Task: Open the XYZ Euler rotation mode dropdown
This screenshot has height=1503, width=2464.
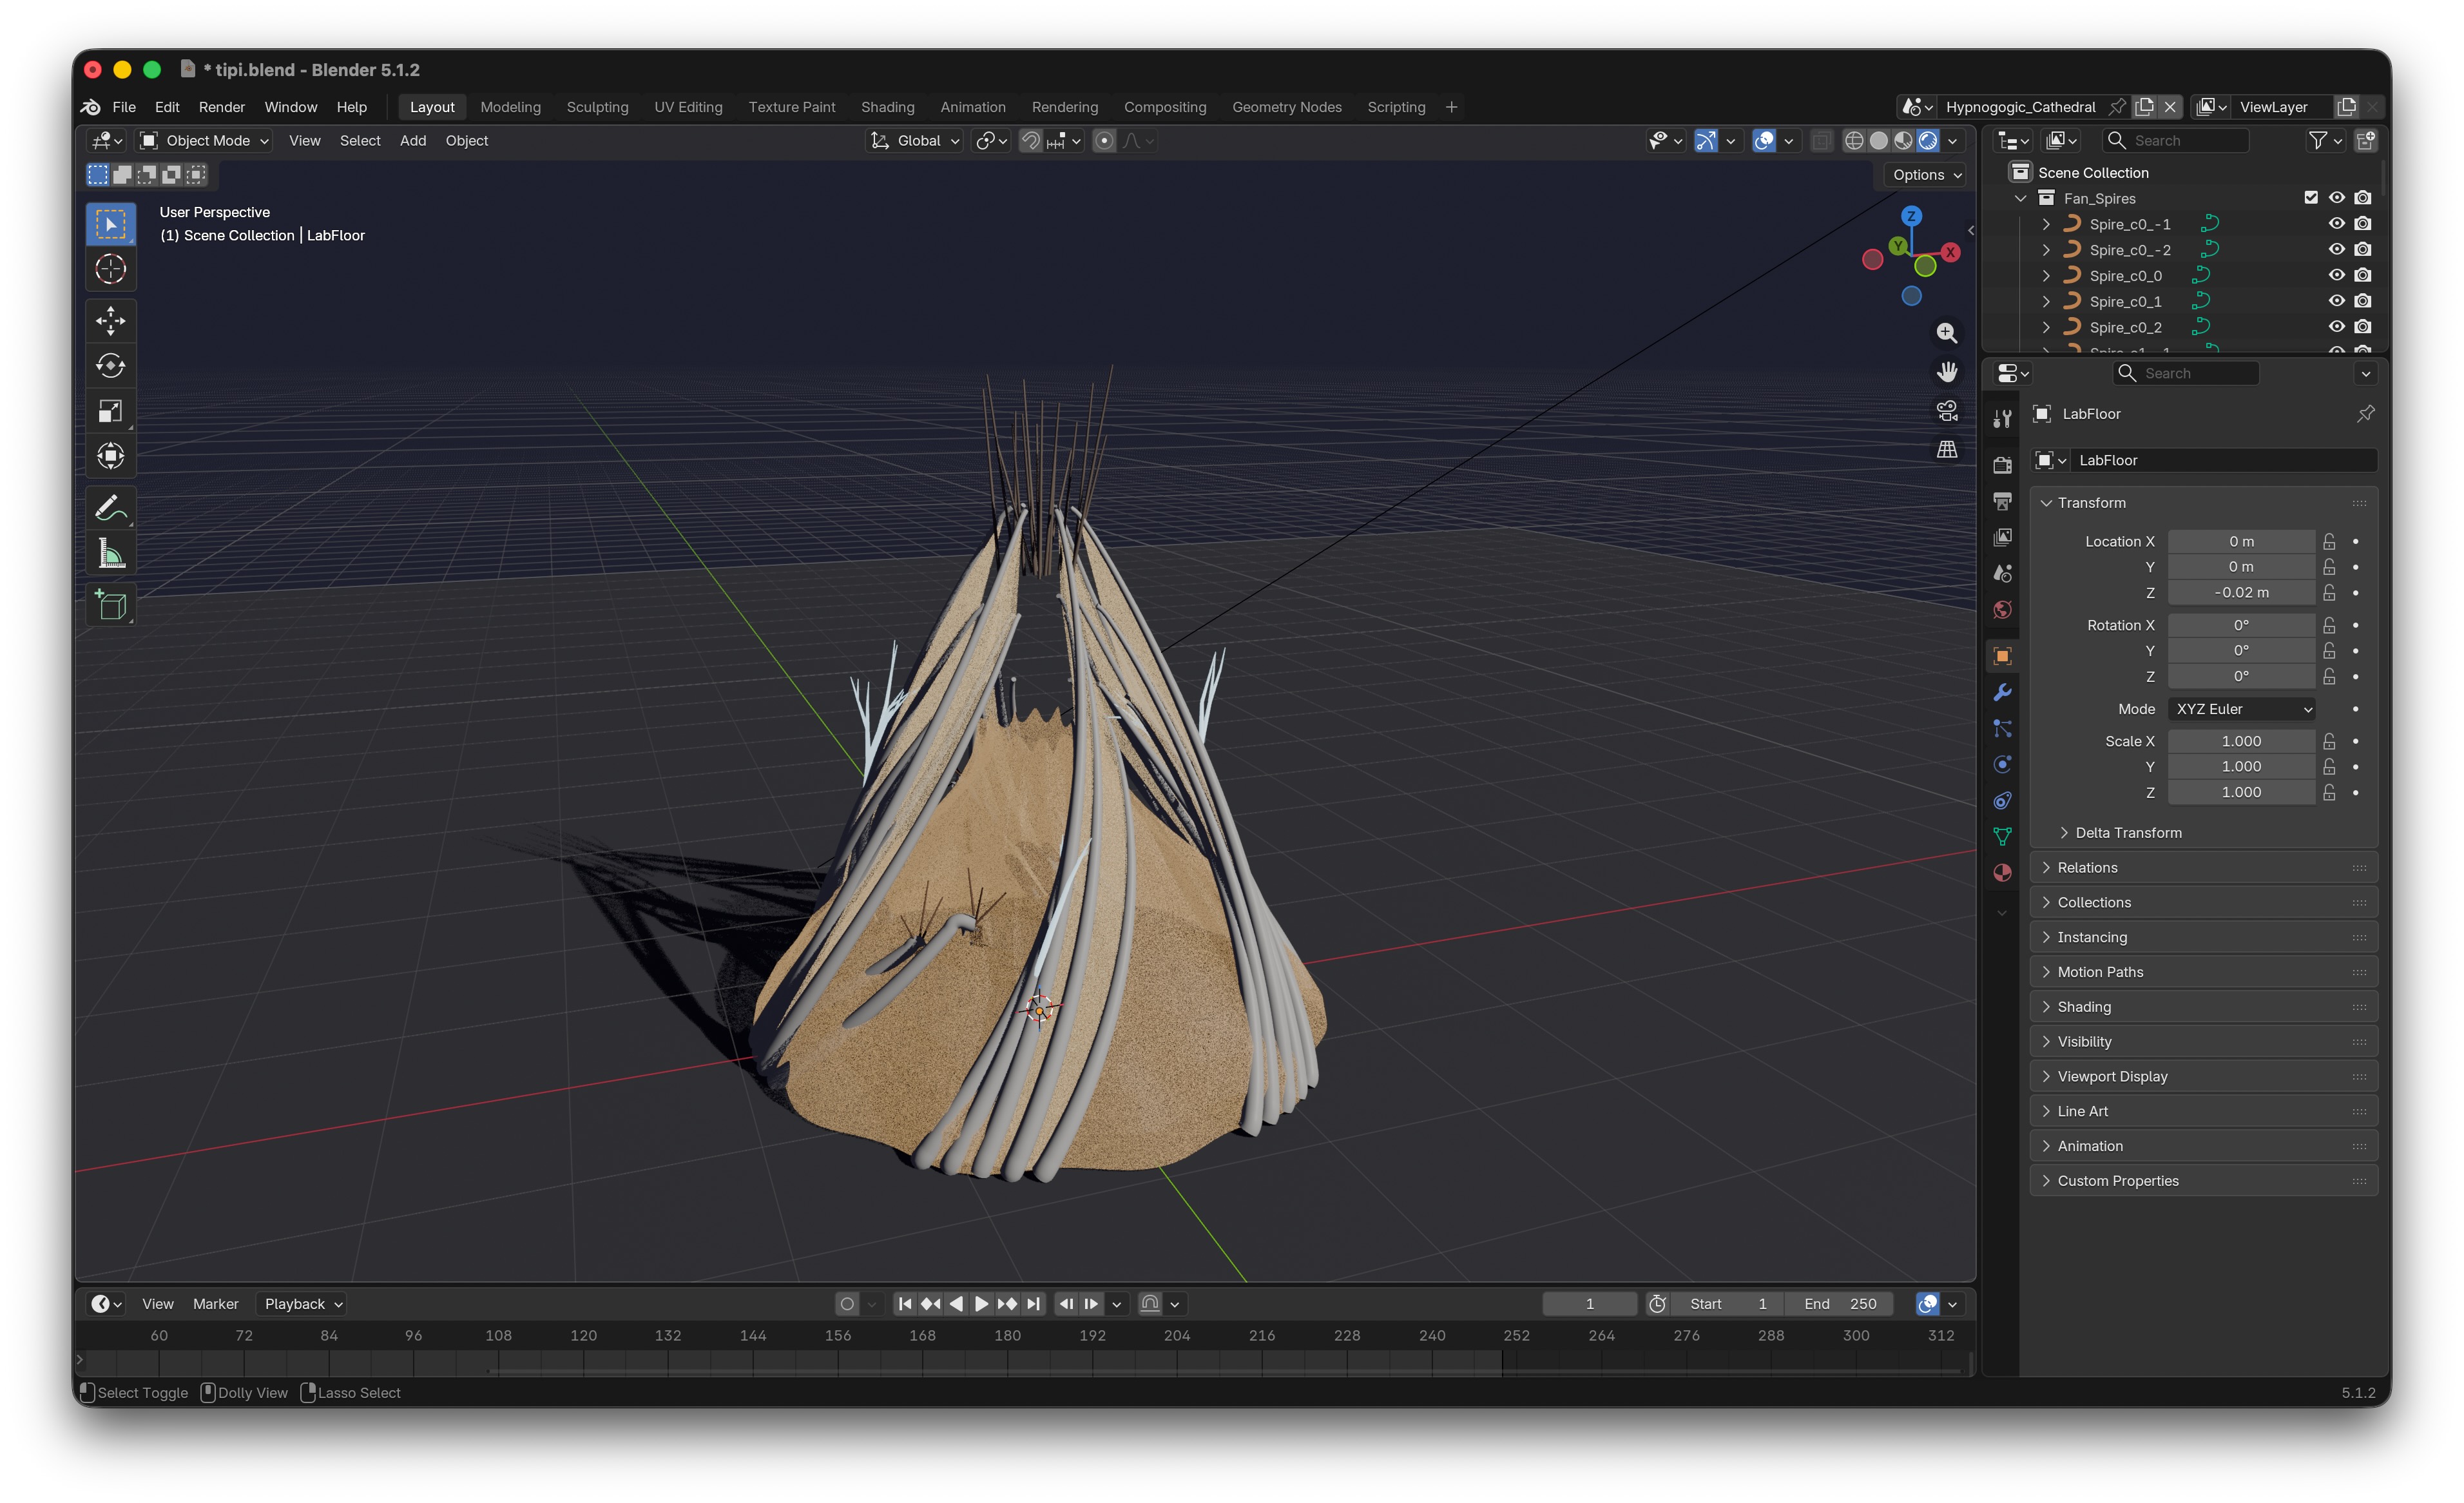Action: [2241, 709]
